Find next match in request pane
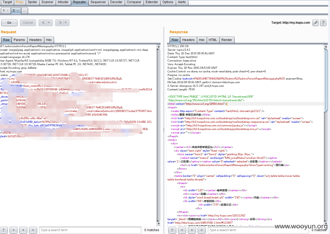Viewport: 330px width, 234px height. pyautogui.click(x=33, y=230)
